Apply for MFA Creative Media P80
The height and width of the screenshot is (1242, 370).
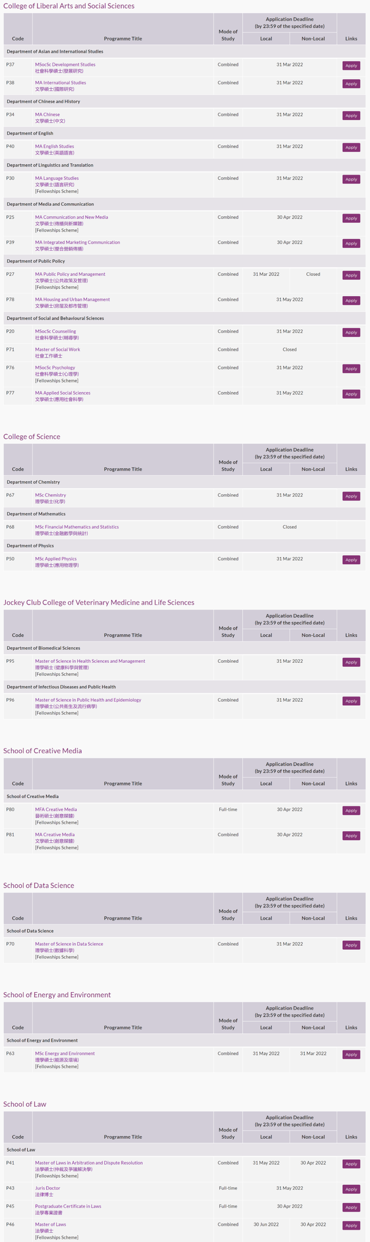(351, 810)
